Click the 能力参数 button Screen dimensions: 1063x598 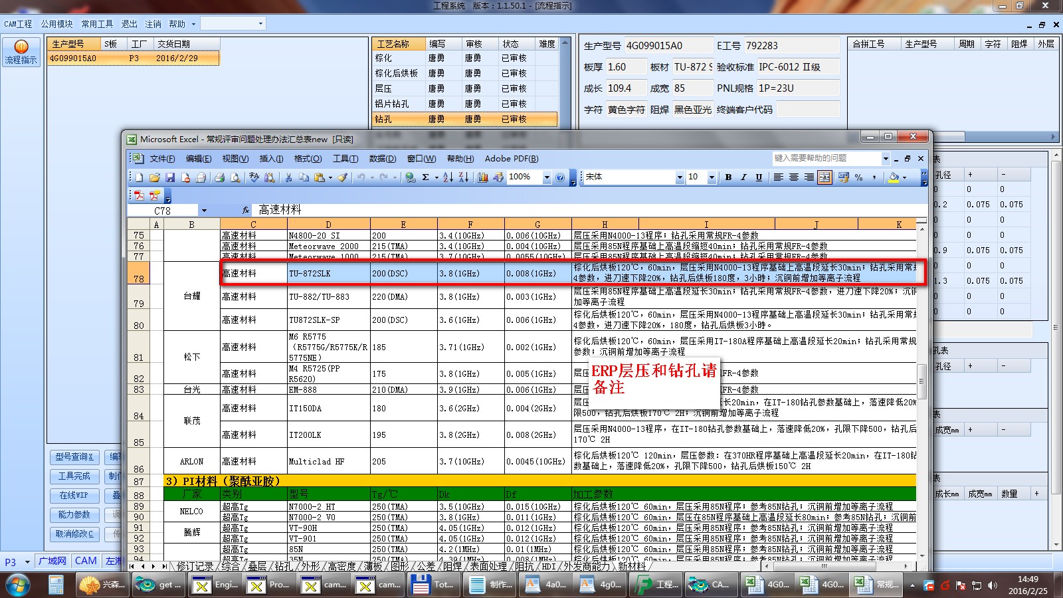(74, 515)
